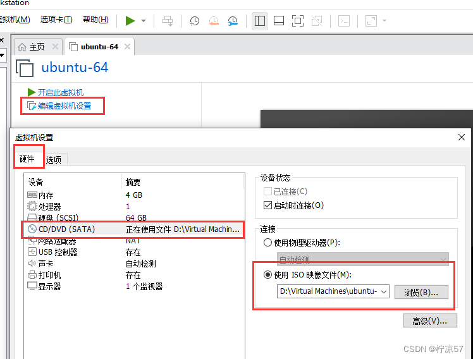Open the 选项卡(T) menu

[x=56, y=20]
